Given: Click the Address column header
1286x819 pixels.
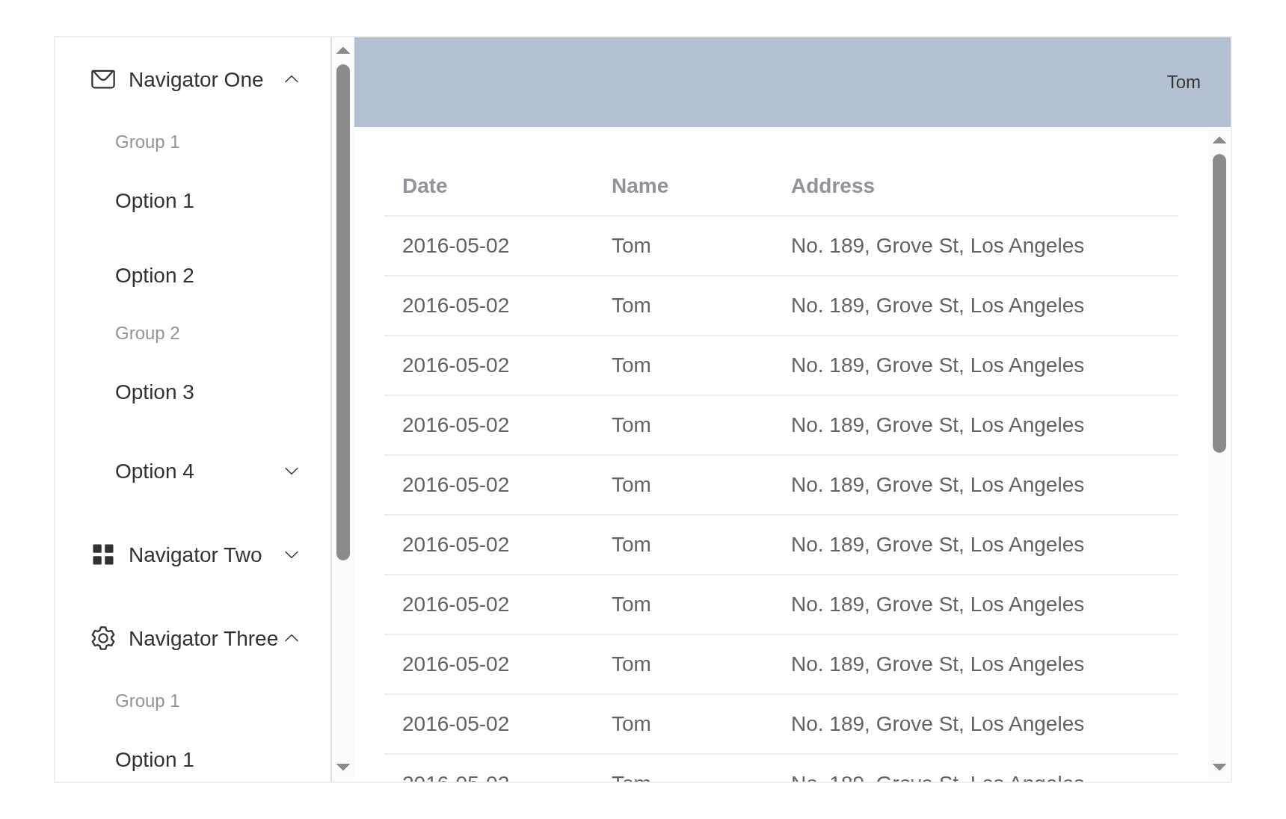Looking at the screenshot, I should click(x=833, y=186).
